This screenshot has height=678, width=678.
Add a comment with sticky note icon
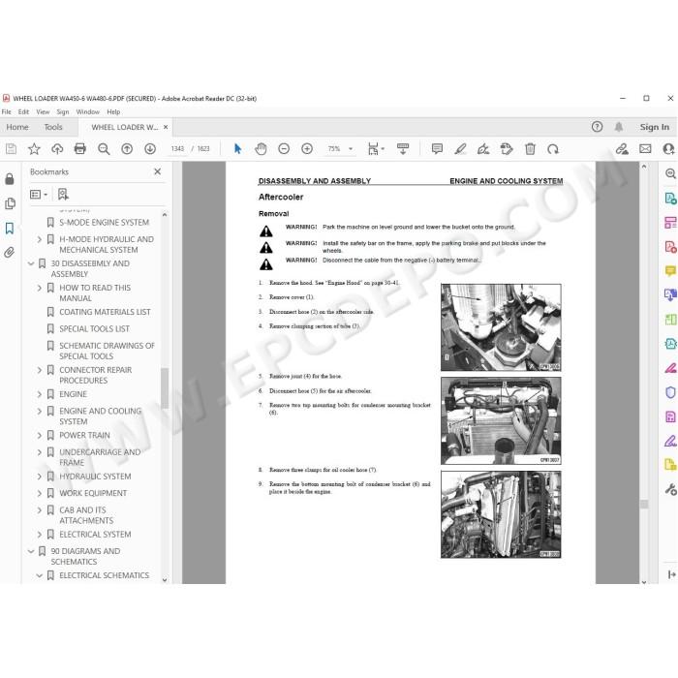[437, 149]
